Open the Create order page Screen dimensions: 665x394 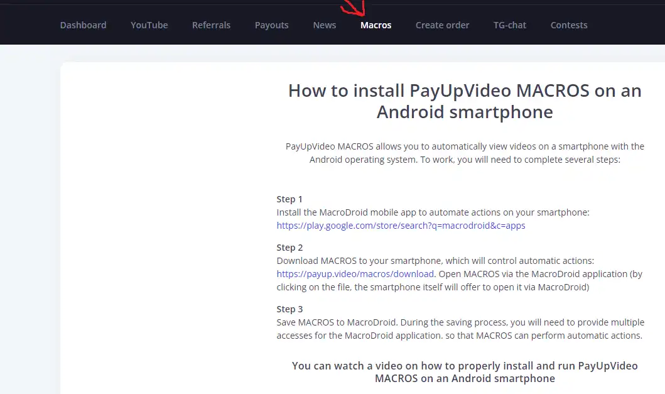click(442, 25)
